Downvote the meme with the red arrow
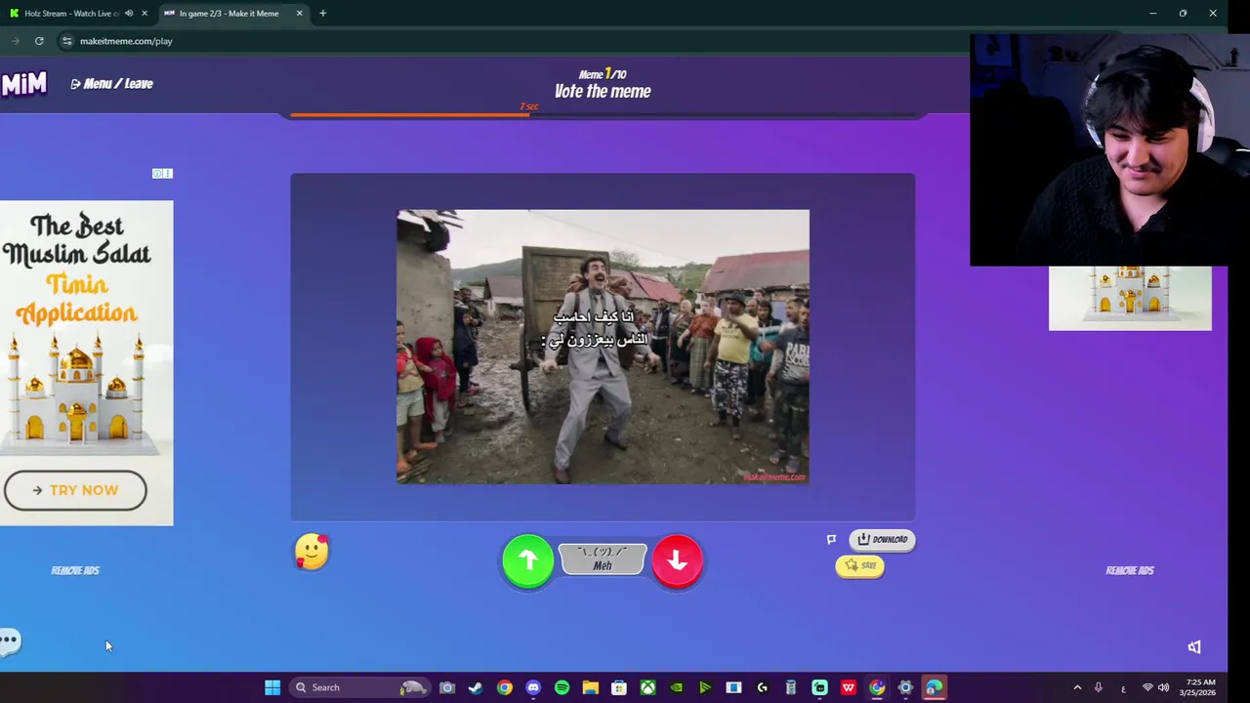 (677, 560)
